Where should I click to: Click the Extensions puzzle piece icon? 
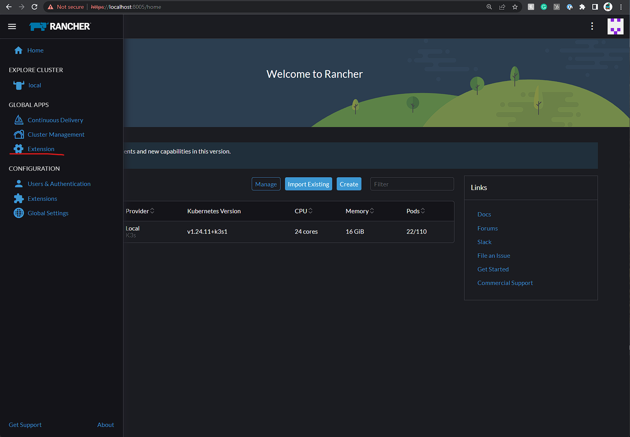click(19, 198)
